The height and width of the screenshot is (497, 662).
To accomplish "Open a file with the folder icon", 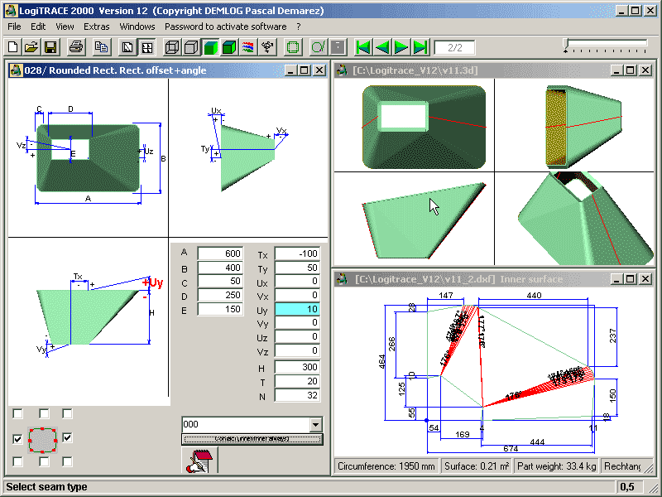I will [31, 47].
